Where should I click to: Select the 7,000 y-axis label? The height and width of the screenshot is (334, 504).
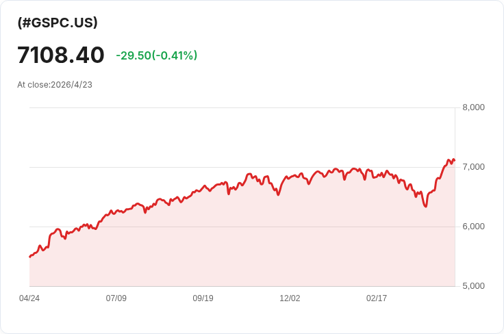(x=473, y=167)
